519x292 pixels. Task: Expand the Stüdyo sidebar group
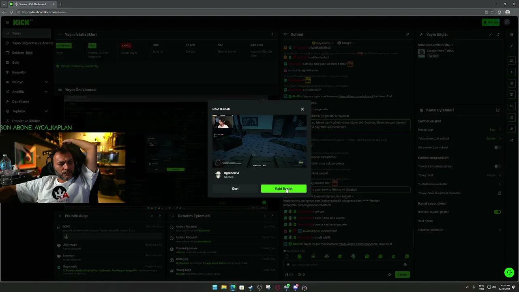click(26, 82)
